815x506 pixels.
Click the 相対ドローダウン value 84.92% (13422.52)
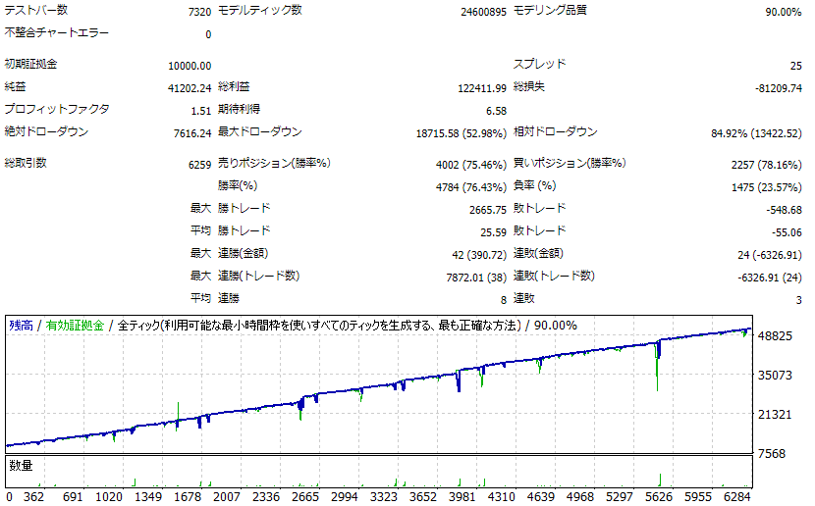[756, 133]
